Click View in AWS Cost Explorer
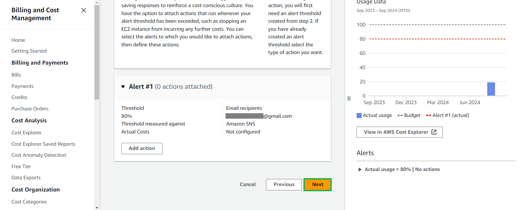 tap(399, 132)
